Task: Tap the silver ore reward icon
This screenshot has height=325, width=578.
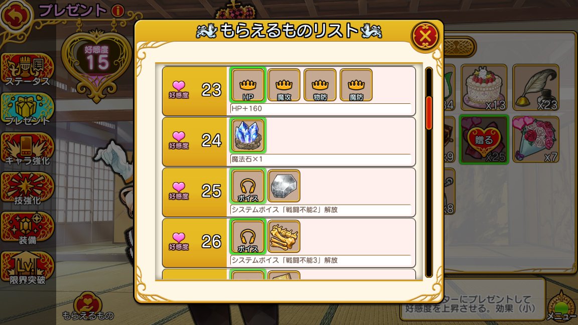Action: click(284, 186)
